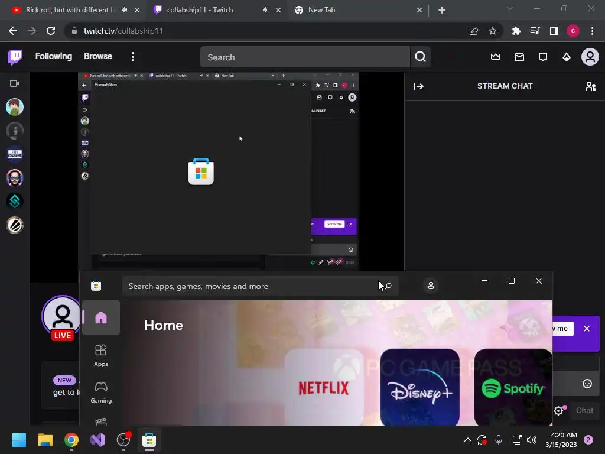Open Twitch user profile avatar menu
Image resolution: width=605 pixels, height=454 pixels.
click(590, 57)
